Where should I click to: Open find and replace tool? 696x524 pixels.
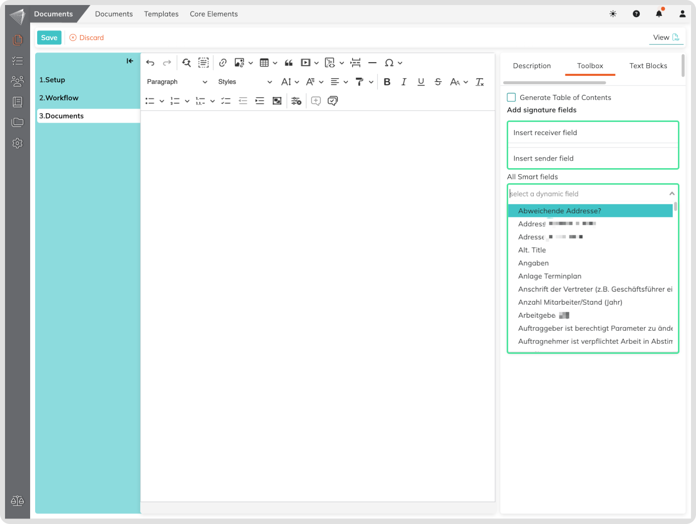[x=186, y=63]
